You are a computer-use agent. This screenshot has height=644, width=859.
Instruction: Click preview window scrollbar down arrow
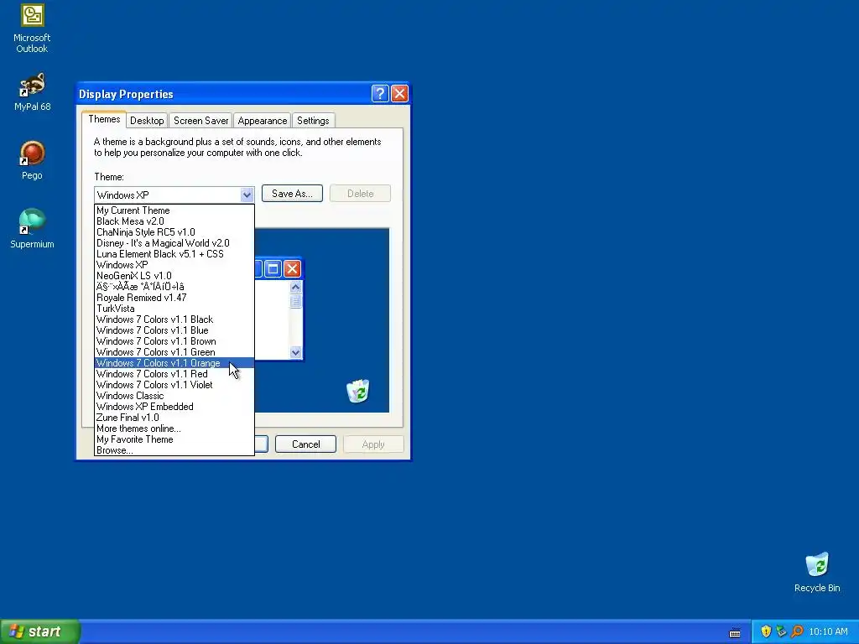tap(296, 352)
